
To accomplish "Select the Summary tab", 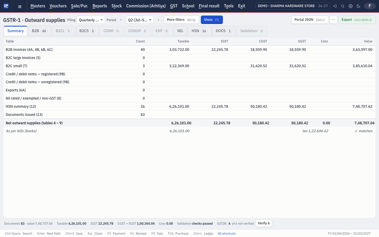I will [x=16, y=31].
